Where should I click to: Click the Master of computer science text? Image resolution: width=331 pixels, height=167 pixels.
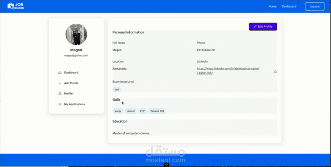click(131, 133)
